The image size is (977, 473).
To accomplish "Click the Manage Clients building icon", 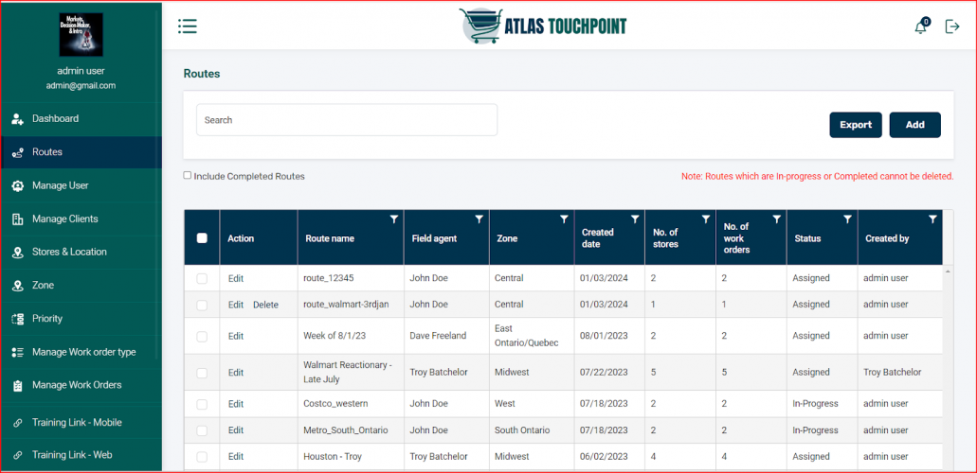I will click(x=17, y=219).
